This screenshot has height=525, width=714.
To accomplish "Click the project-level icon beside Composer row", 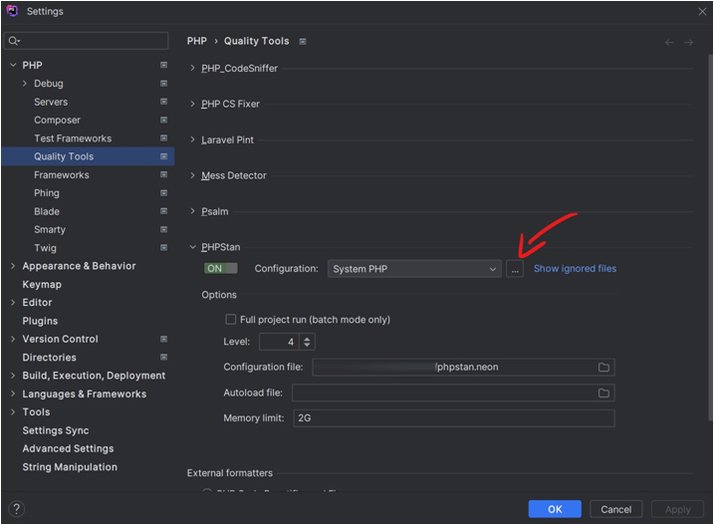I will [x=164, y=120].
